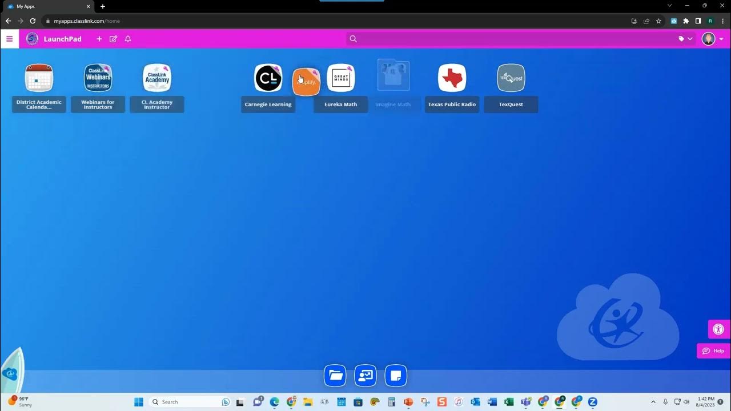The height and width of the screenshot is (411, 731).
Task: Close the My Apps tab
Action: (89, 6)
